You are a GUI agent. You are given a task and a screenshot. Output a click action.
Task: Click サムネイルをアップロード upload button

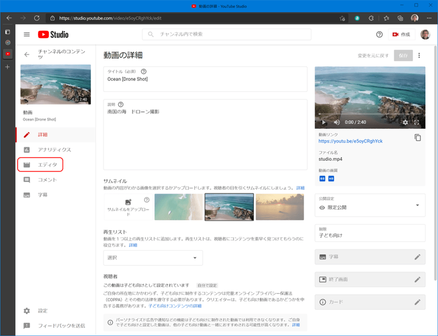click(x=128, y=207)
